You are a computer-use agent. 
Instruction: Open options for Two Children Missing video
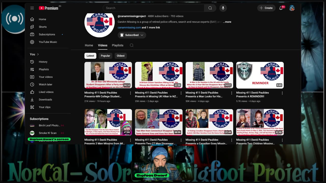282,140
